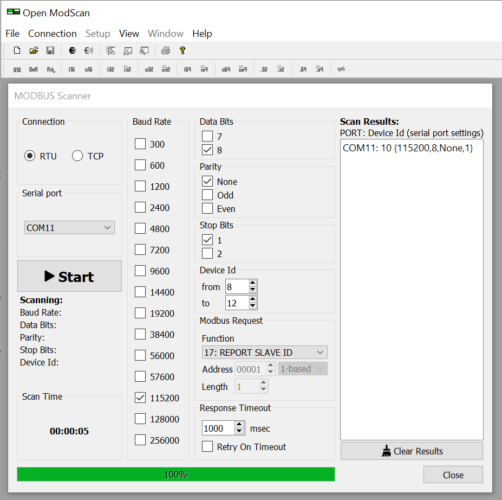Enable the 9600 baud rate checkbox
502x500 pixels.
click(x=140, y=271)
